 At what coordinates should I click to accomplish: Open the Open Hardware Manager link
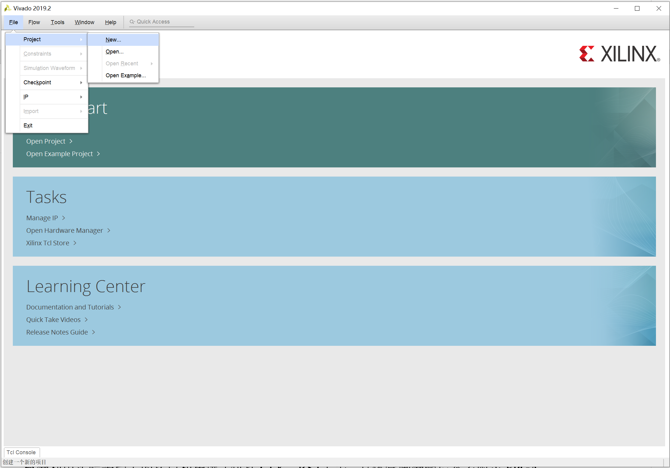pyautogui.click(x=64, y=230)
